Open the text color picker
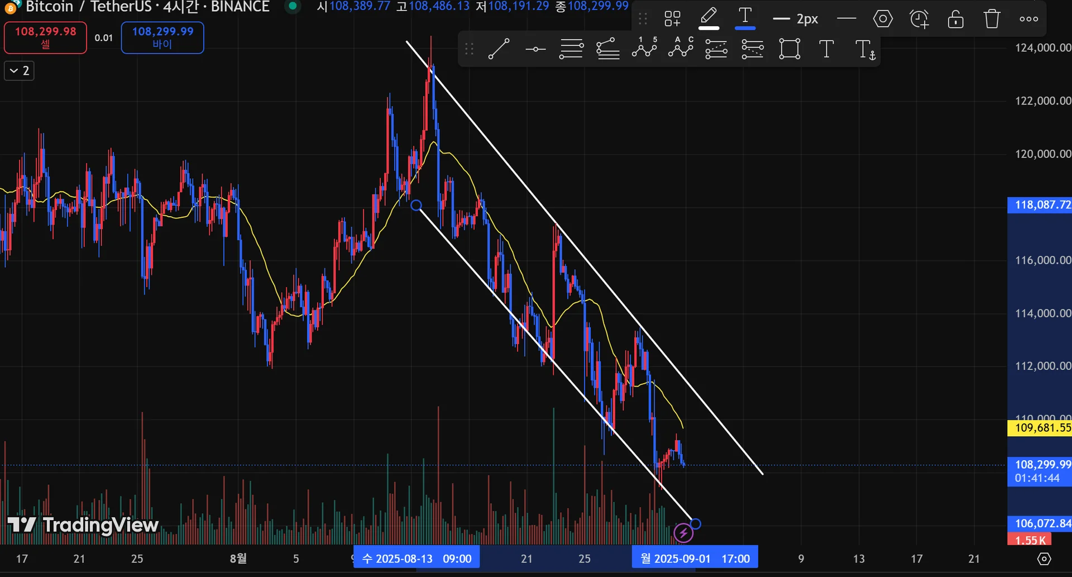 (x=745, y=18)
